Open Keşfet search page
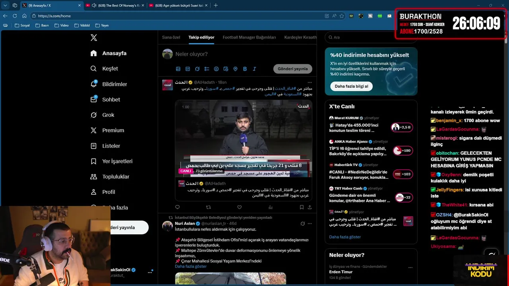The height and width of the screenshot is (286, 509). pos(104,69)
